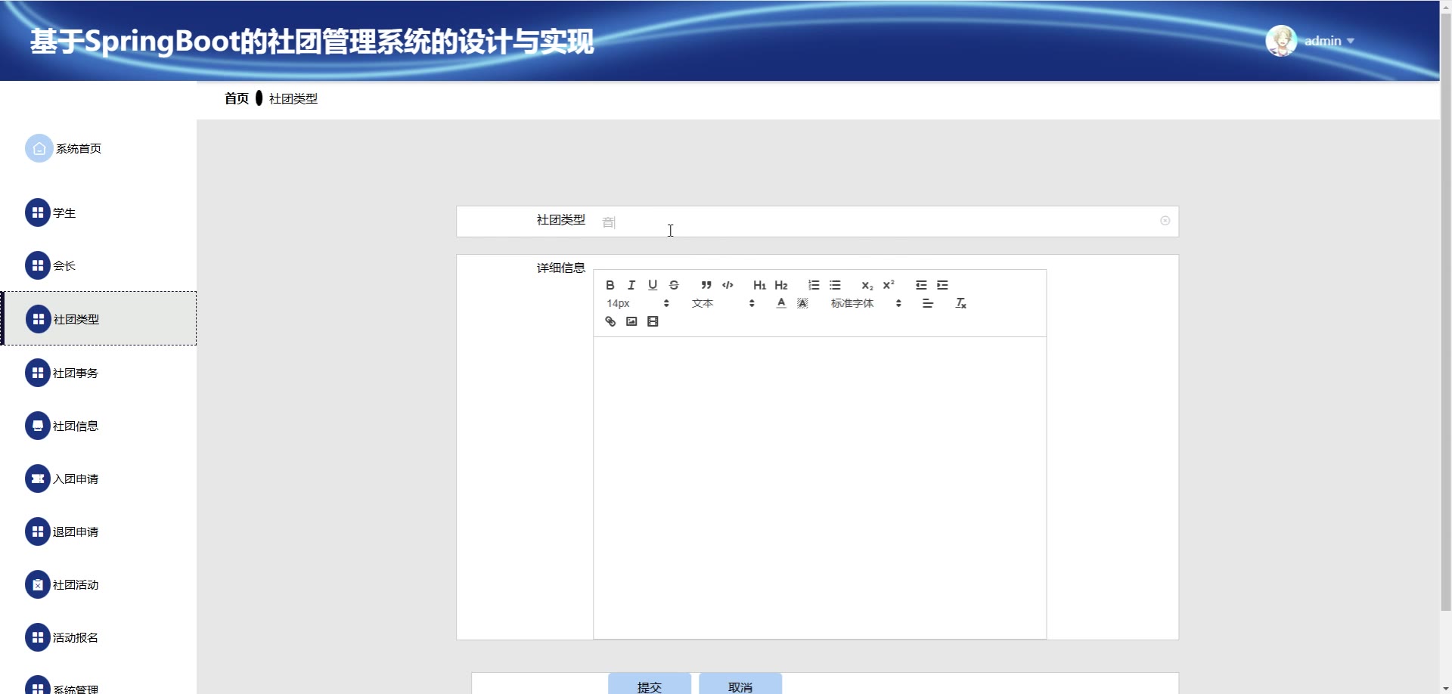The image size is (1452, 694).
Task: Open the 入团申请 sidebar menu
Action: pyautogui.click(x=98, y=478)
